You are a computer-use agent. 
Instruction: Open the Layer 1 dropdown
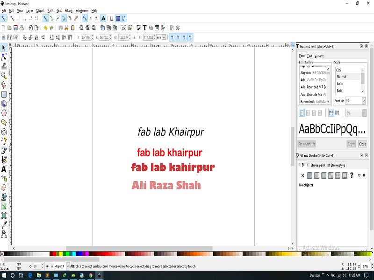[x=68, y=266]
